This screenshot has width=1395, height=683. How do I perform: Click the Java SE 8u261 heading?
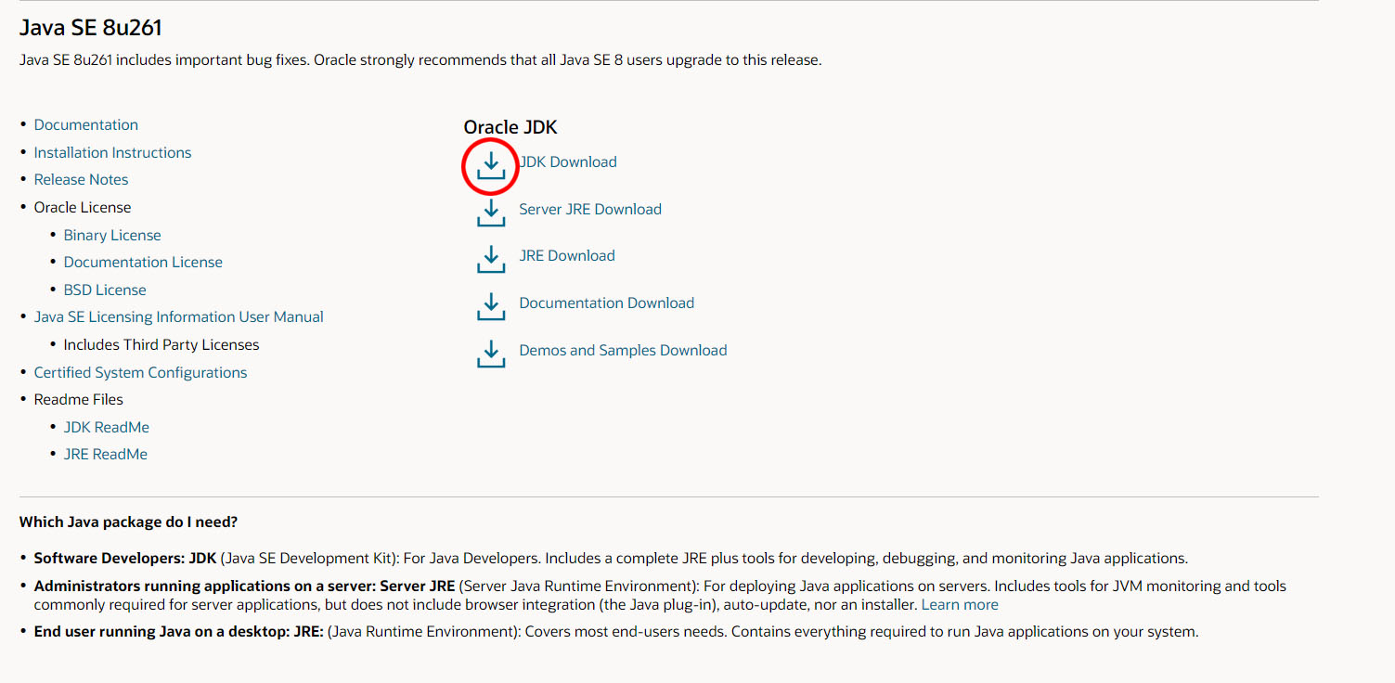[x=90, y=28]
